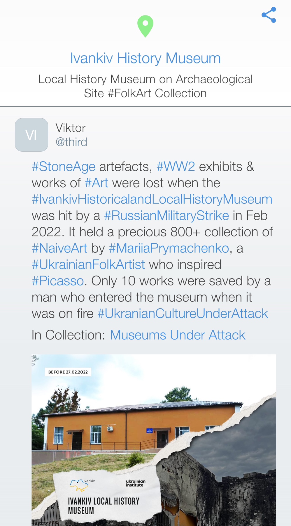
Task: Tap the #Art hashtag
Action: [x=96, y=183]
